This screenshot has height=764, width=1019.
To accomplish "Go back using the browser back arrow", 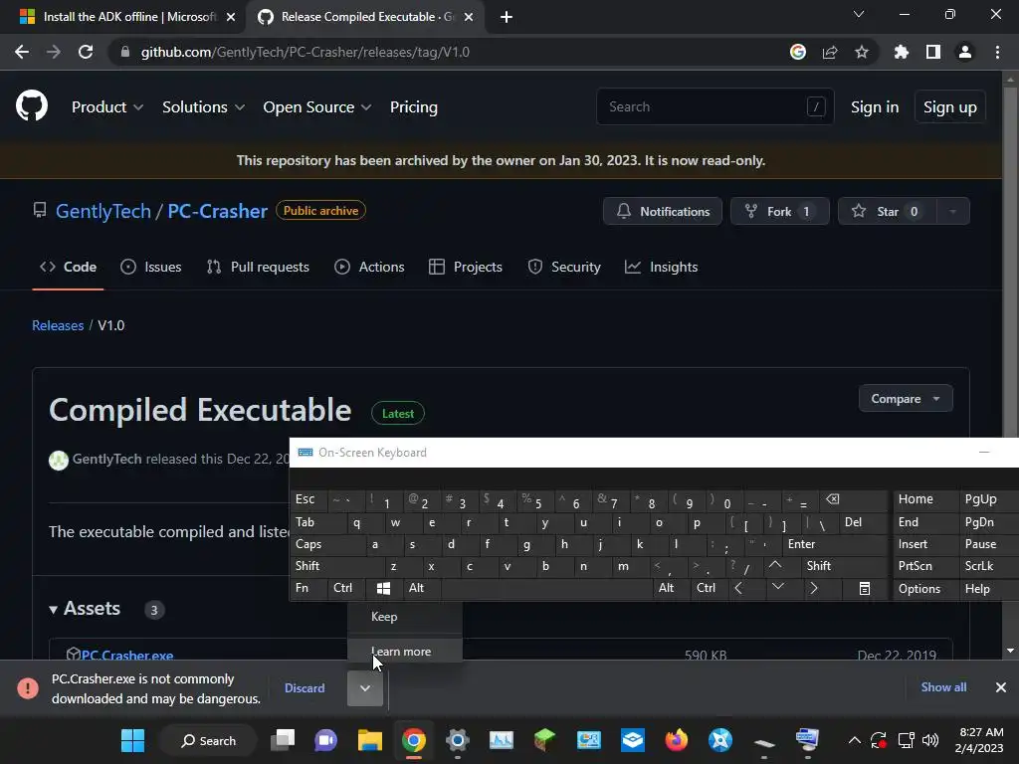I will click(x=22, y=52).
